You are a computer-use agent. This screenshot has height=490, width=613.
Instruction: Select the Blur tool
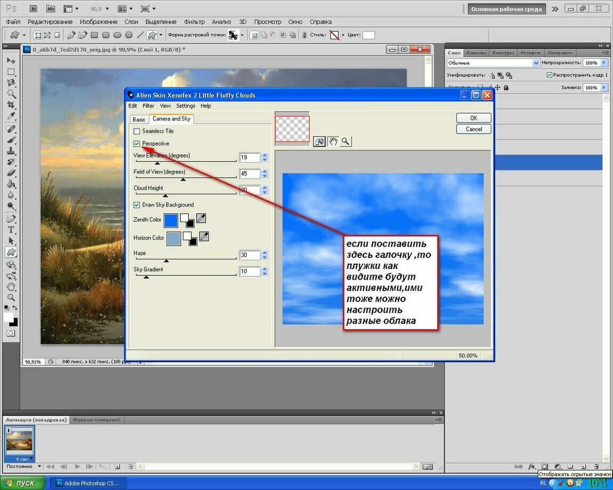11,195
